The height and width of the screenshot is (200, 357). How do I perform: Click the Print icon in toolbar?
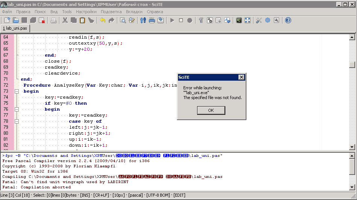[53, 20]
